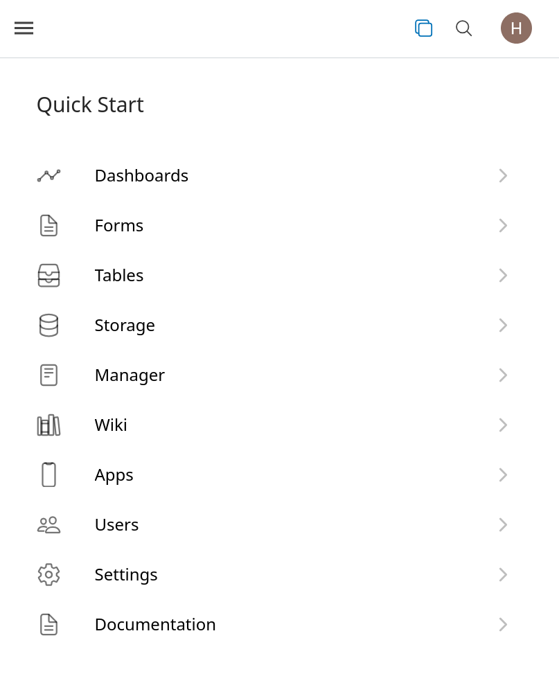The width and height of the screenshot is (559, 674).
Task: Select the Dashboards menu item
Action: (141, 176)
